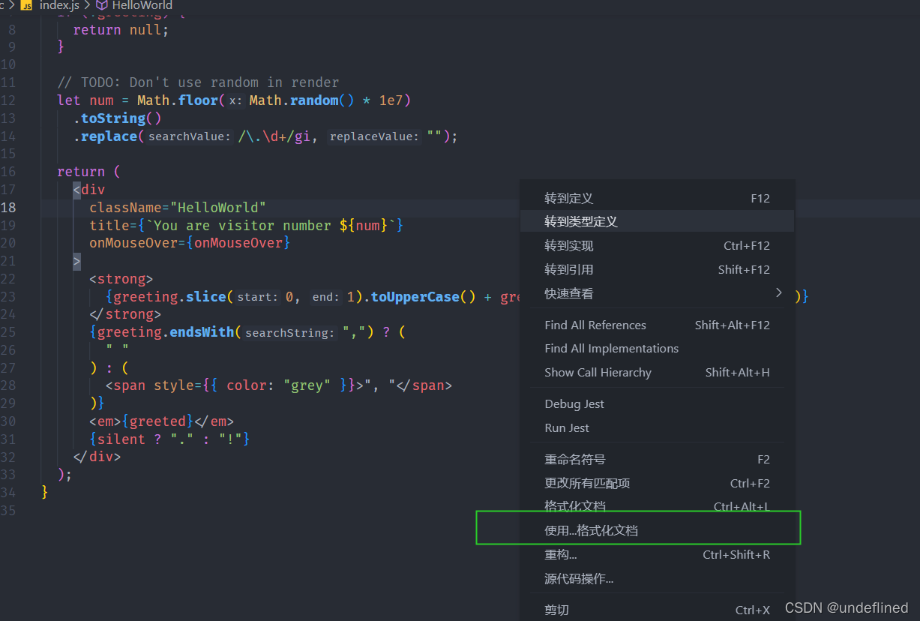Viewport: 920px width, 621px height.
Task: Click the span style color grey text
Action: [x=279, y=385]
